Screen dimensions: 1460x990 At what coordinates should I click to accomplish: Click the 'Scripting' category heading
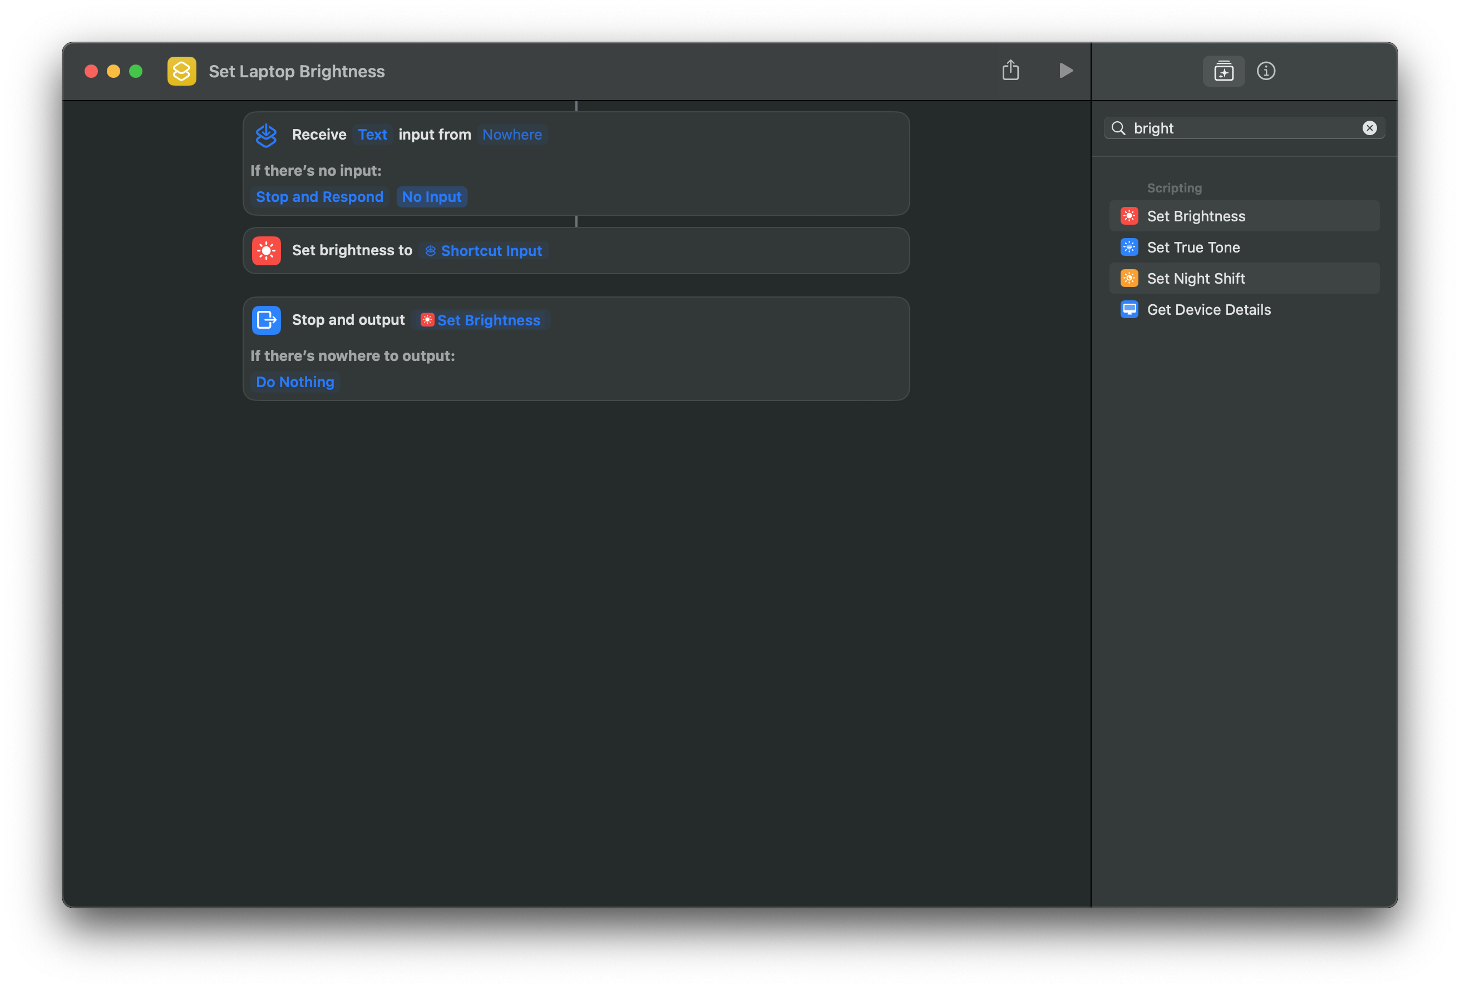(1173, 188)
